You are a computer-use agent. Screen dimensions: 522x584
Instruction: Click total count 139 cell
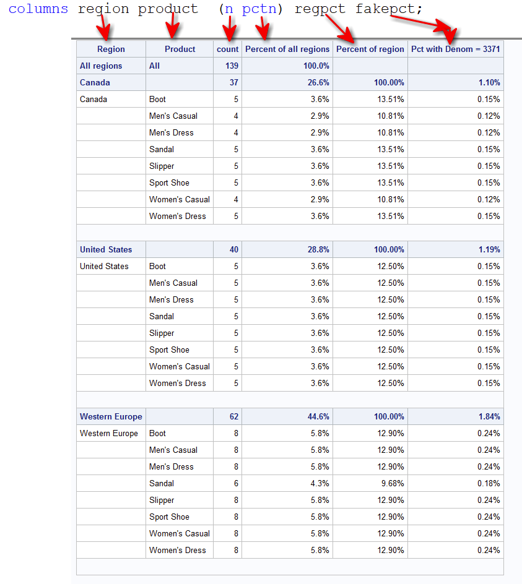[227, 66]
